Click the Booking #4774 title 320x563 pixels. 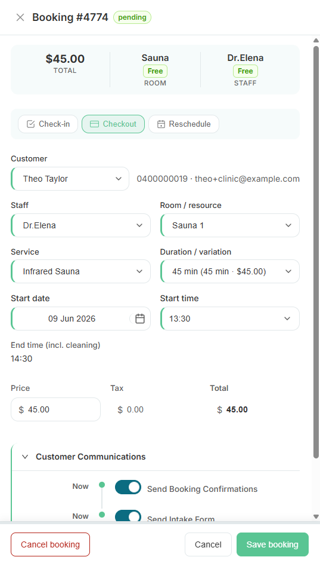(x=70, y=17)
